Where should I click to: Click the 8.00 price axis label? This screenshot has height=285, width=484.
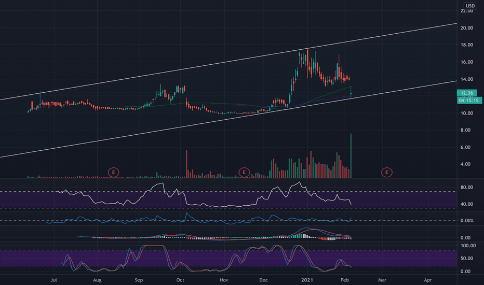click(465, 130)
